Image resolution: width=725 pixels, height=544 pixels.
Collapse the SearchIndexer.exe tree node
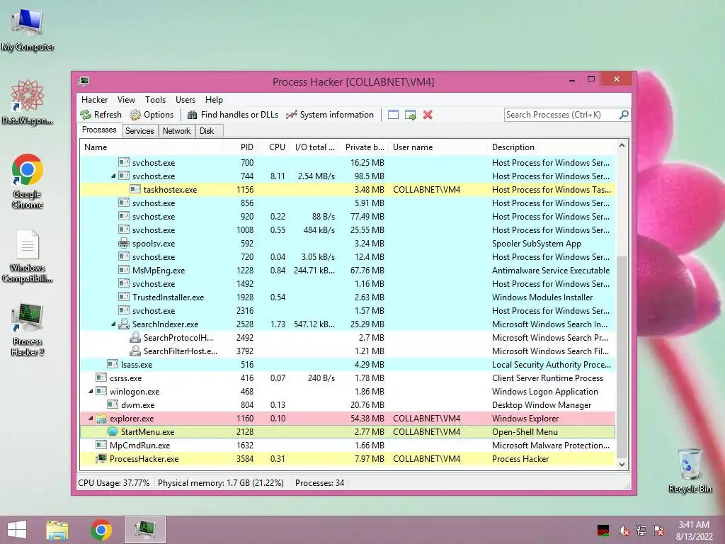(113, 324)
